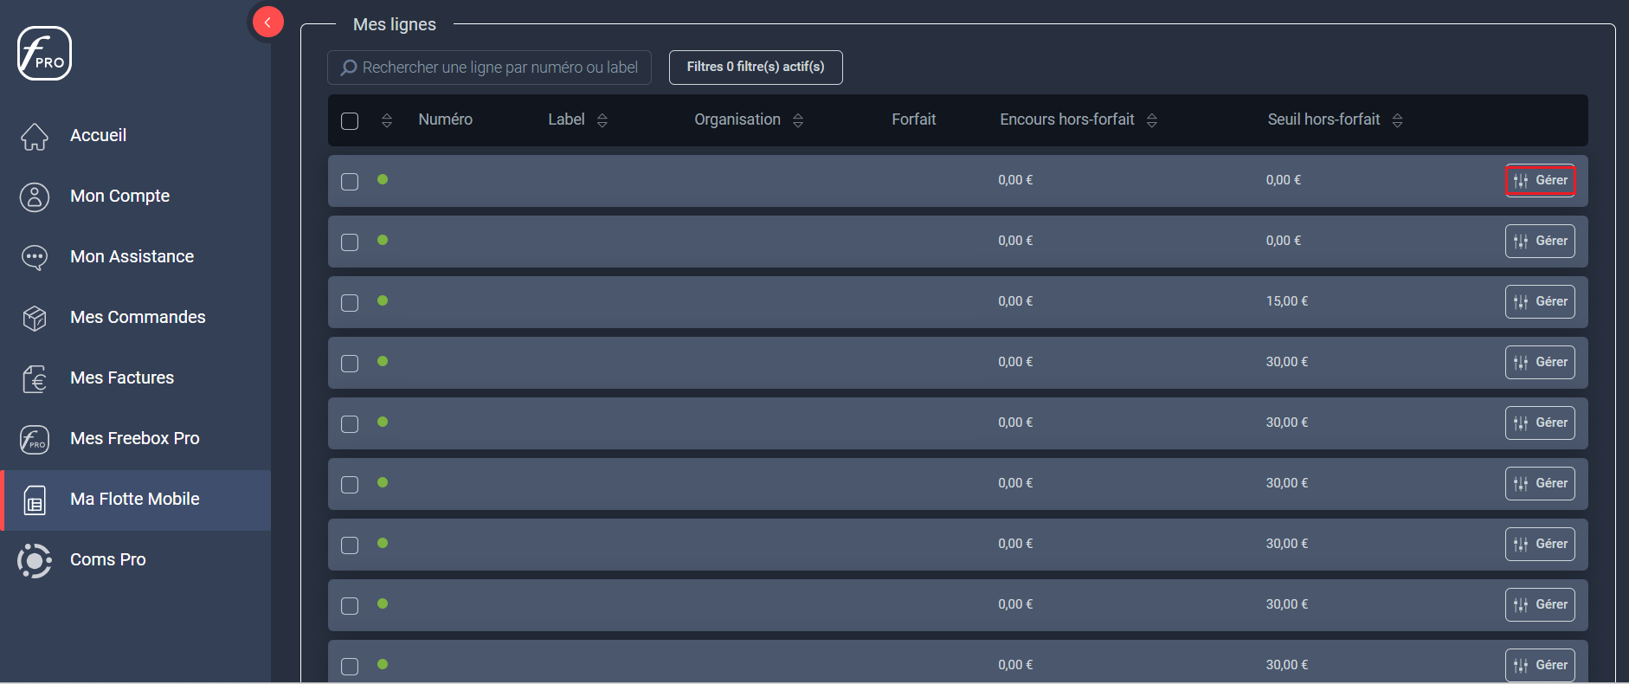Open Mes Commandes via the box icon
The height and width of the screenshot is (684, 1629).
[x=35, y=318]
